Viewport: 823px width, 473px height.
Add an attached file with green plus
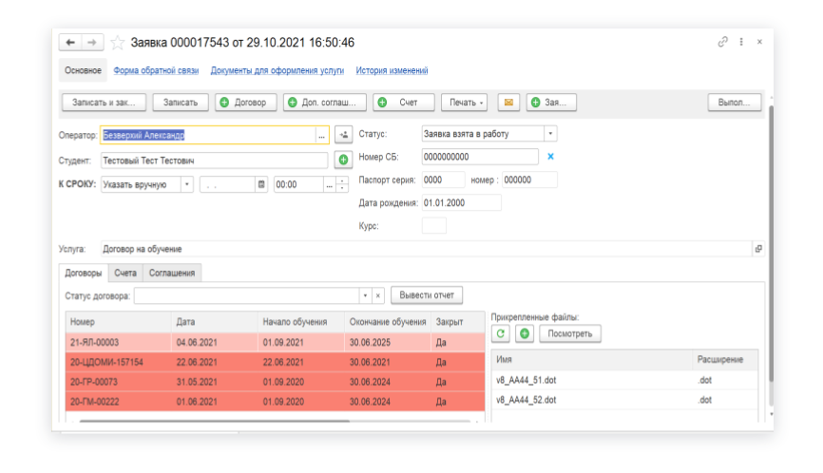pos(524,333)
